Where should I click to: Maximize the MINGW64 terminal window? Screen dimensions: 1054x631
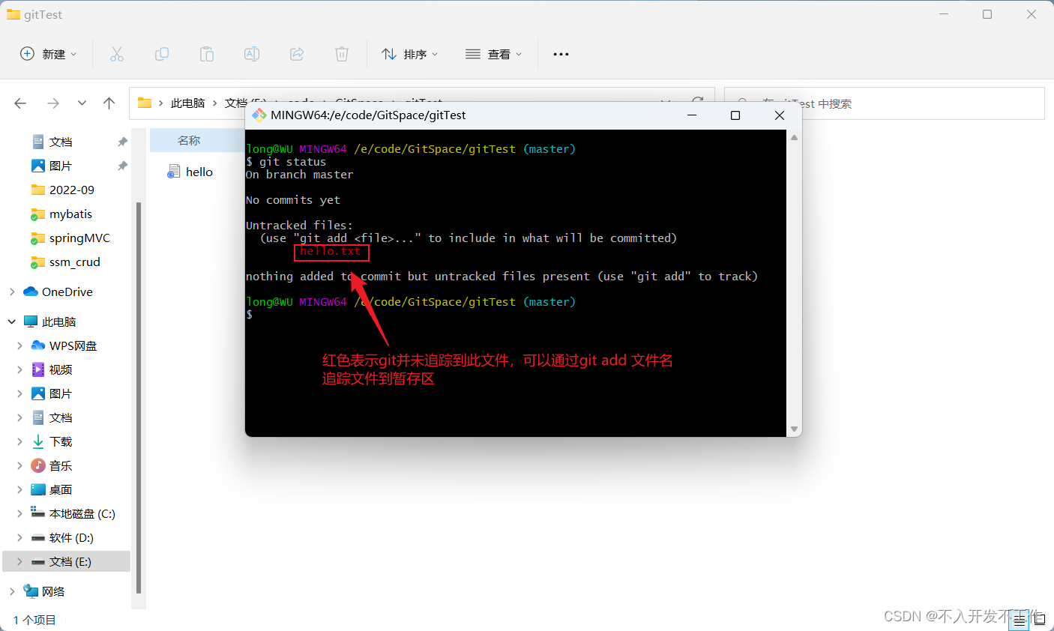click(x=735, y=115)
